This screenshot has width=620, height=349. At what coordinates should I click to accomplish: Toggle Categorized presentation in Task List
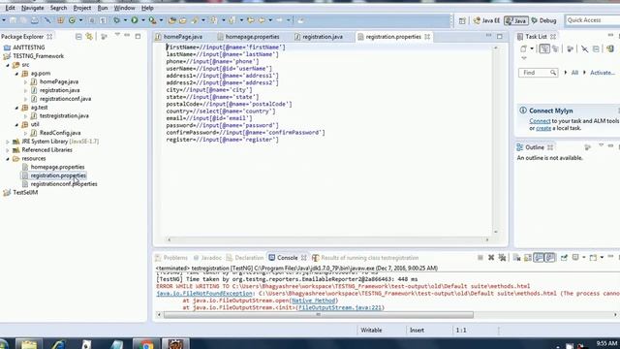544,48
